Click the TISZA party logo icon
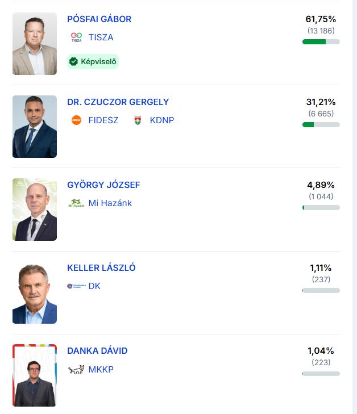The height and width of the screenshot is (414, 357). (x=76, y=37)
